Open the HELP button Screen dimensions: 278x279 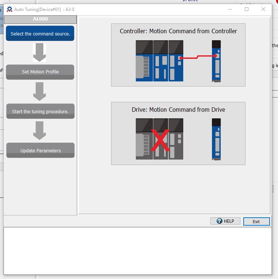[x=225, y=221]
